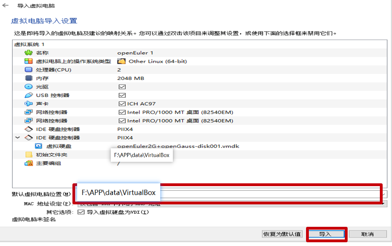
Task: Click the 恢复为默认值 button
Action: pyautogui.click(x=282, y=234)
